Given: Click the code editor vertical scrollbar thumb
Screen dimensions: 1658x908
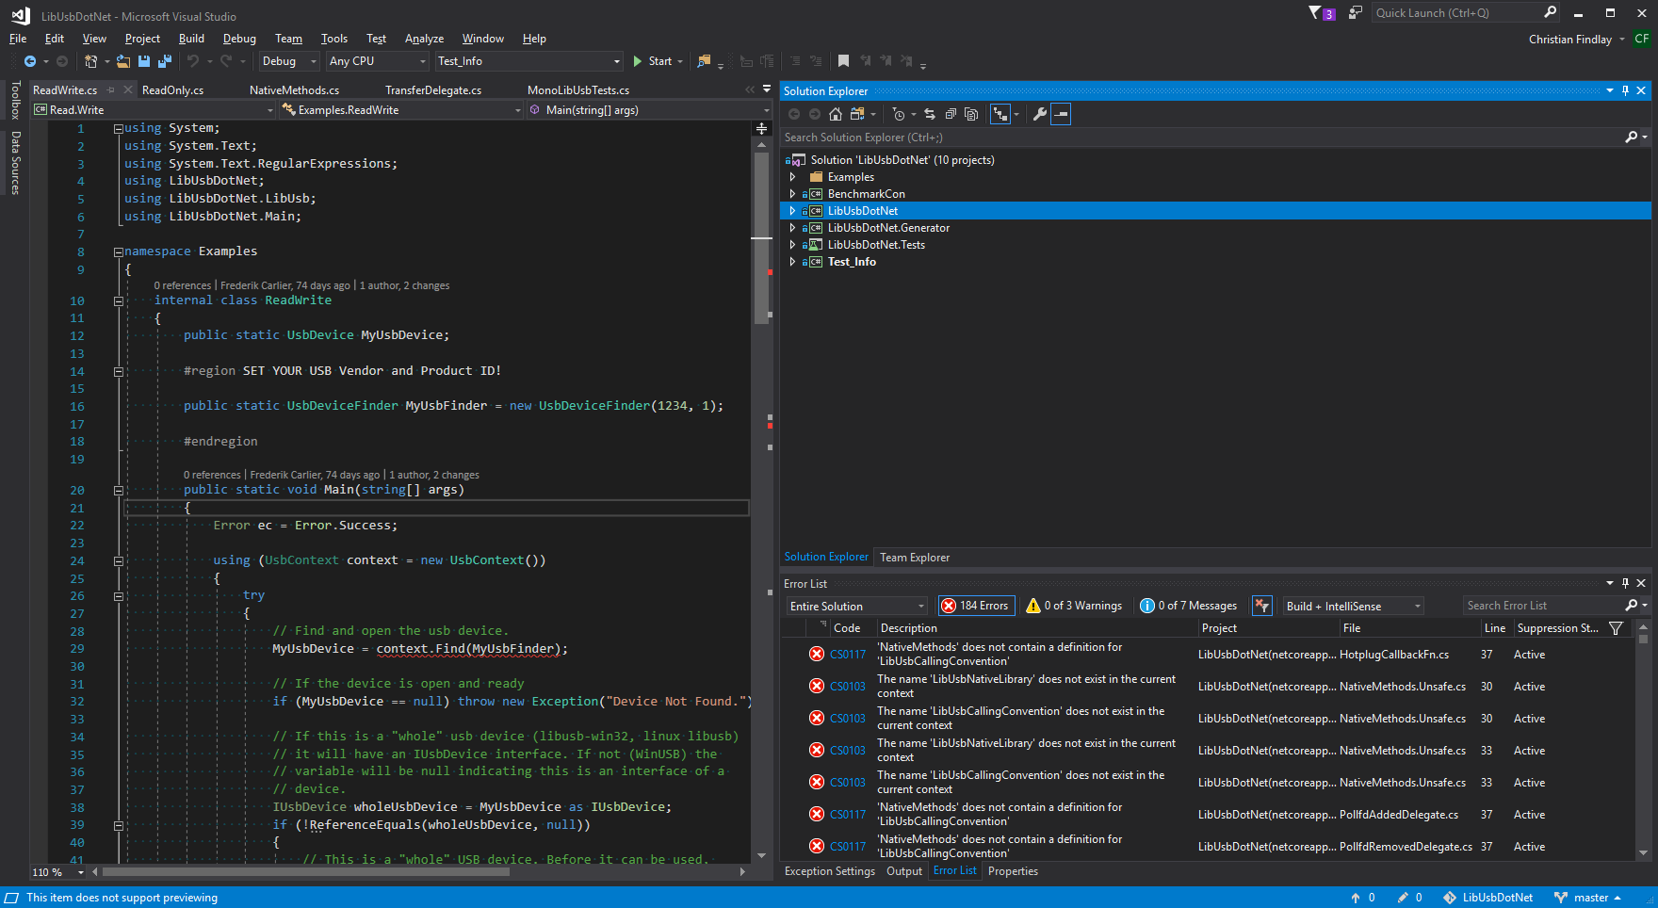Looking at the screenshot, I should point(762,237).
